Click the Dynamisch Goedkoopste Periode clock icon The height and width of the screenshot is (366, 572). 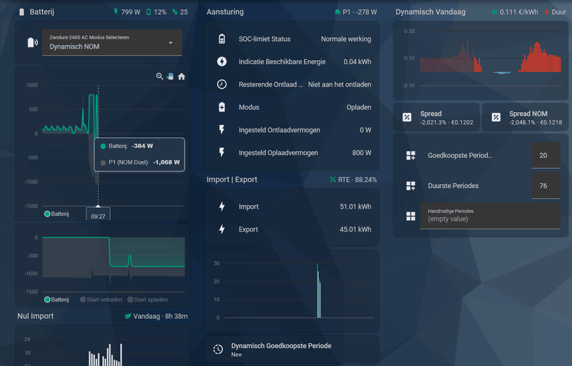click(218, 350)
